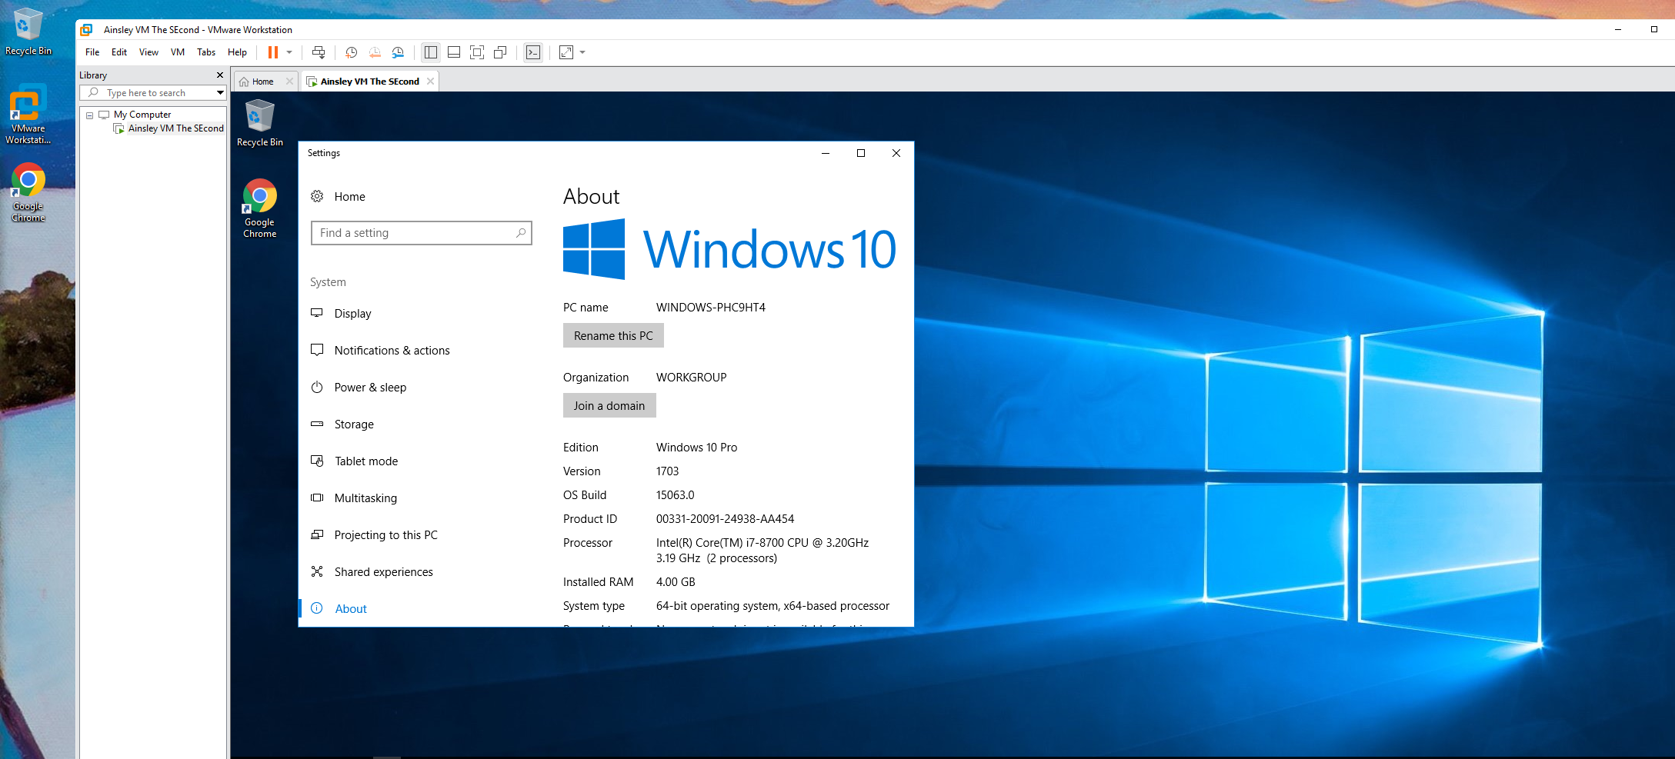The height and width of the screenshot is (759, 1675).
Task: Open the File menu in VMware
Action: [x=92, y=52]
